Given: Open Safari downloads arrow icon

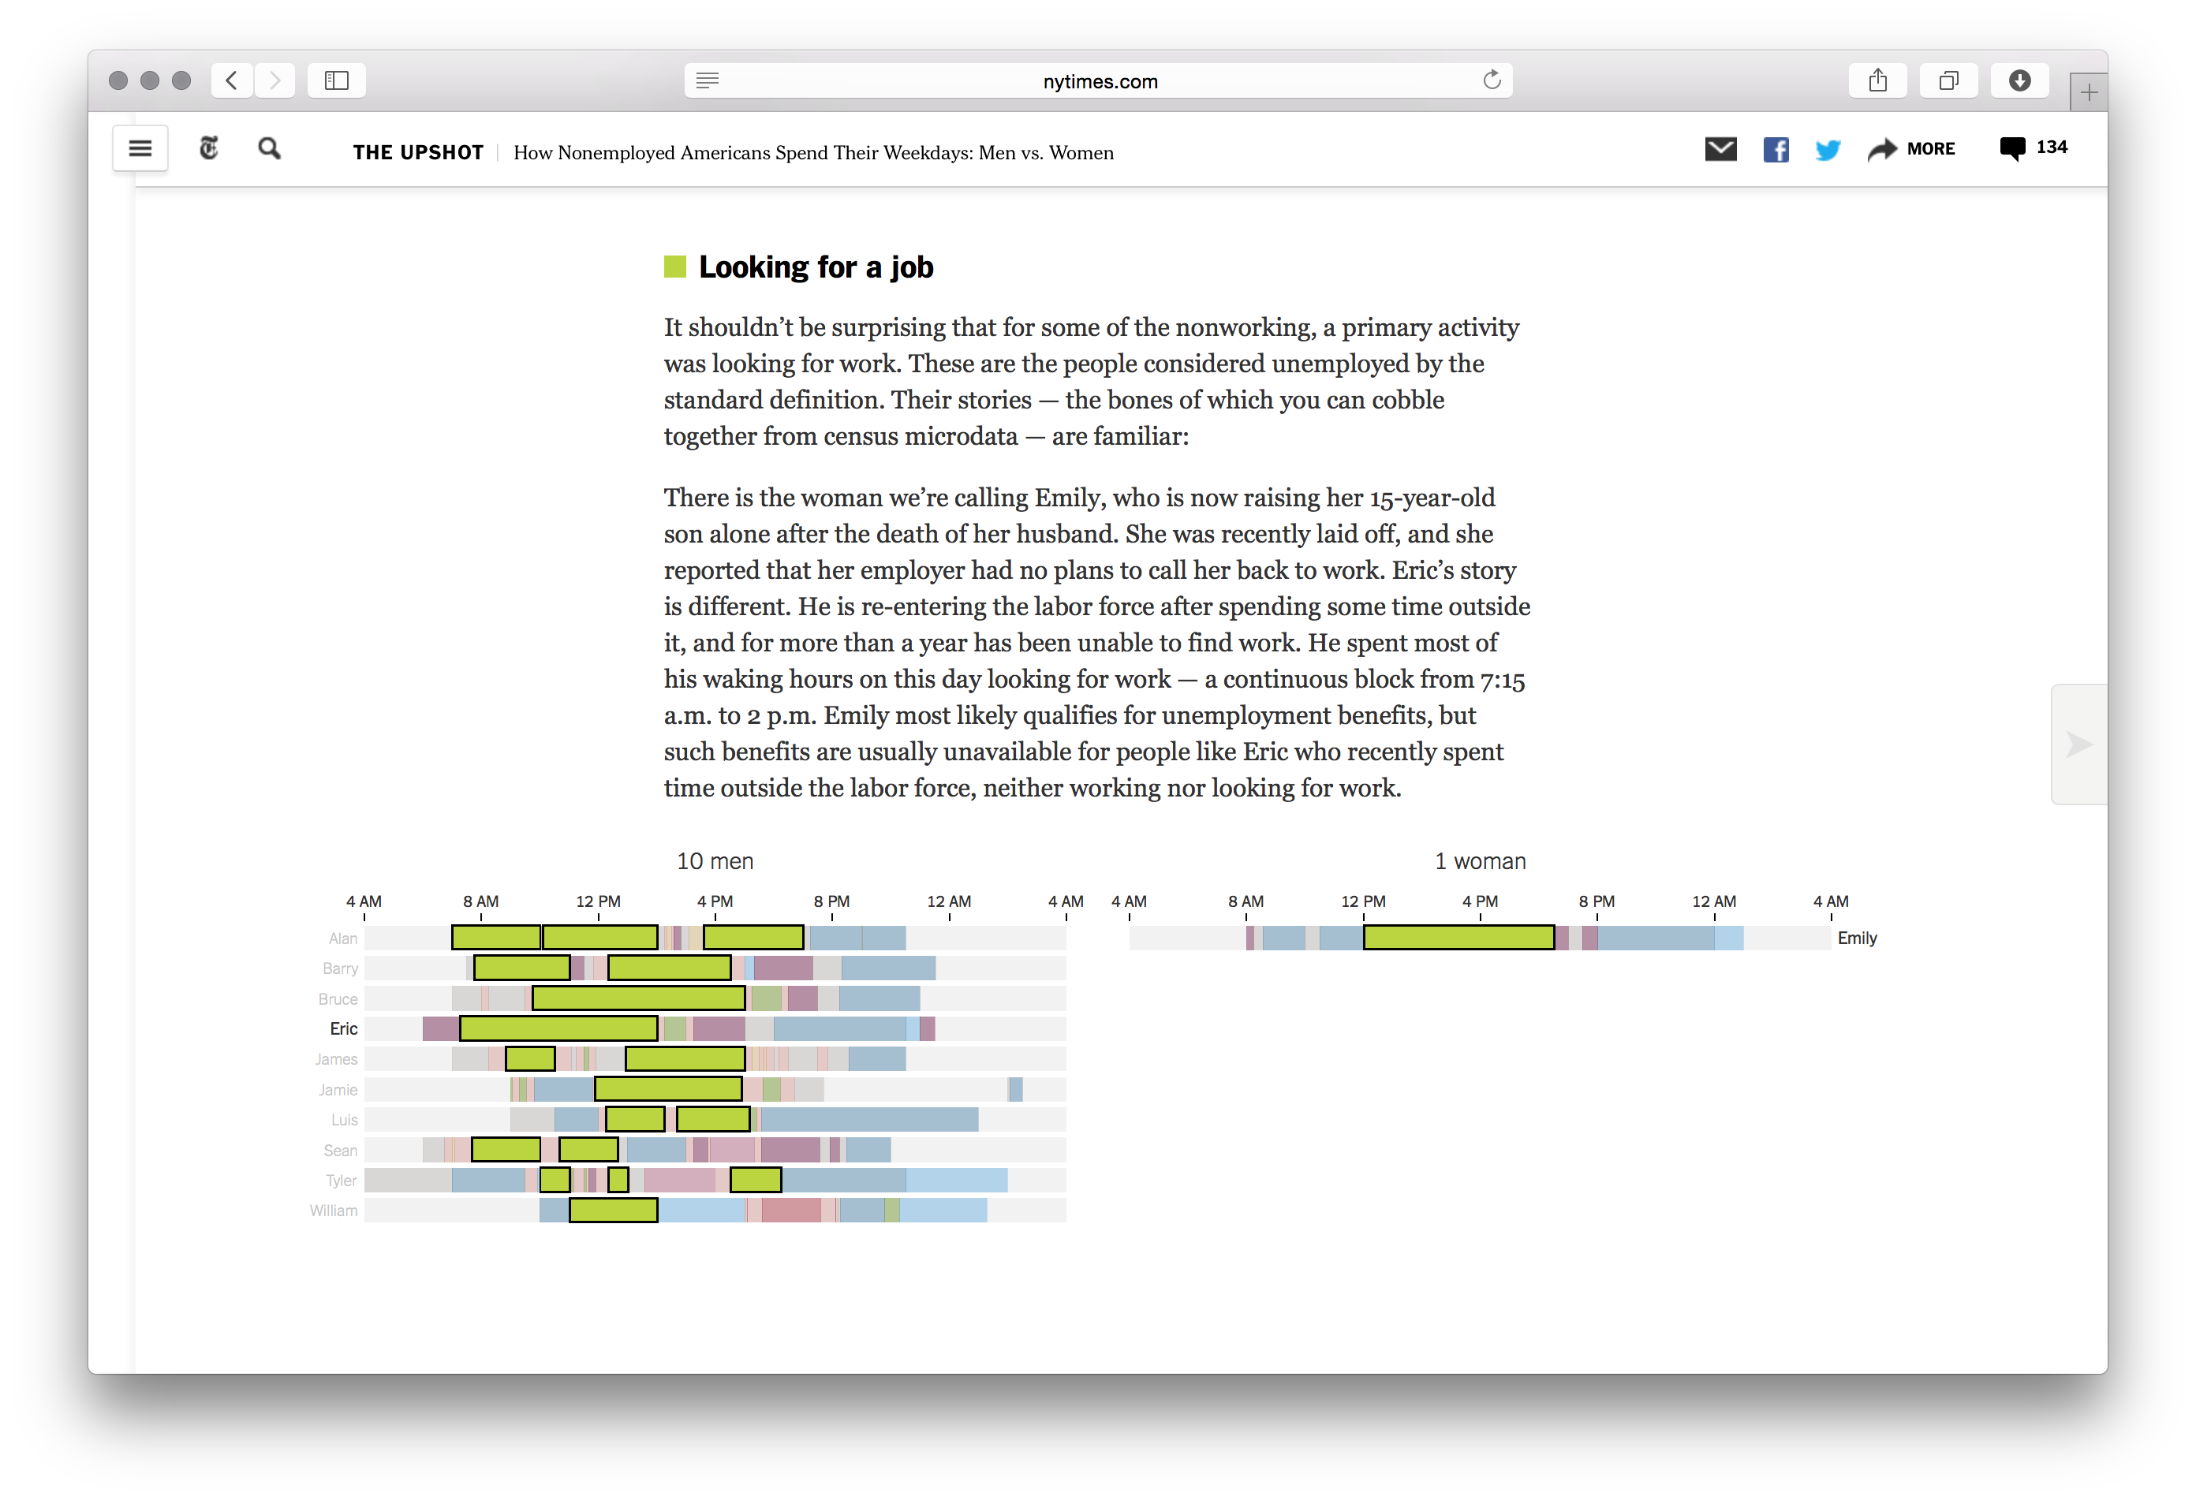Looking at the screenshot, I should [2019, 80].
